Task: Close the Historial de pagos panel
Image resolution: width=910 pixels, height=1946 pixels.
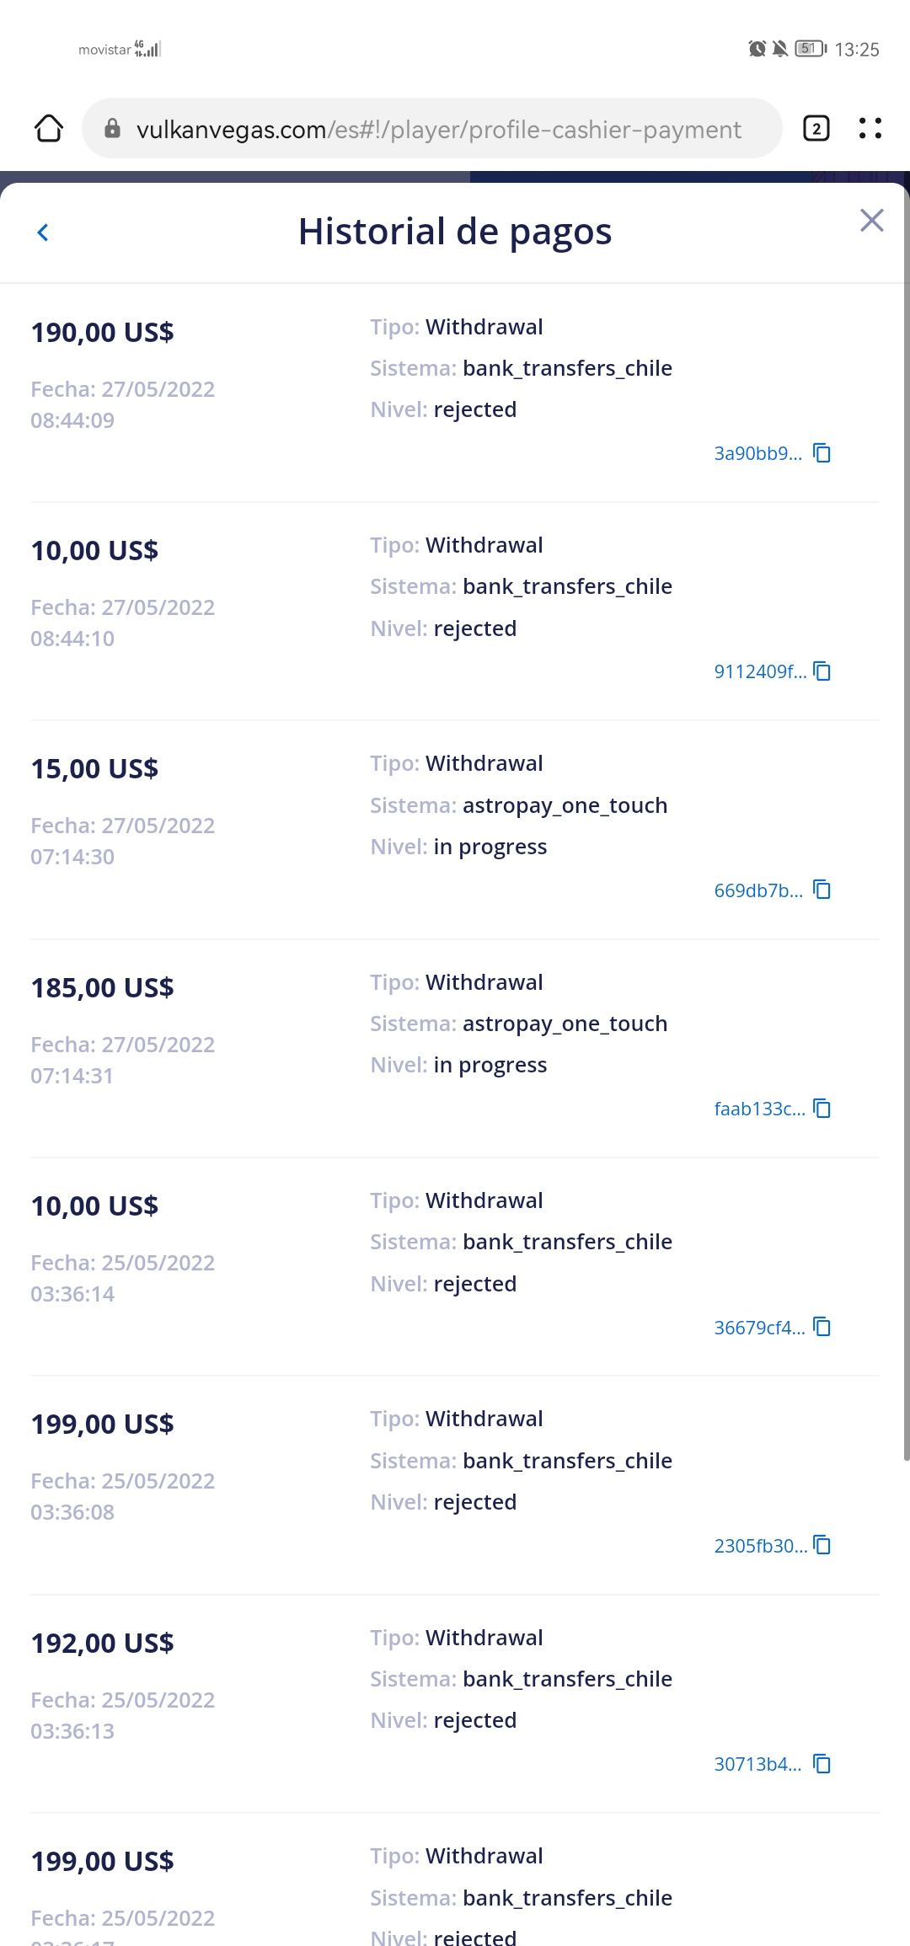Action: 871,221
